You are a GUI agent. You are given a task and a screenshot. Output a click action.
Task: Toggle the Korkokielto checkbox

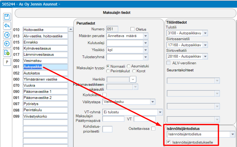coord(104,95)
